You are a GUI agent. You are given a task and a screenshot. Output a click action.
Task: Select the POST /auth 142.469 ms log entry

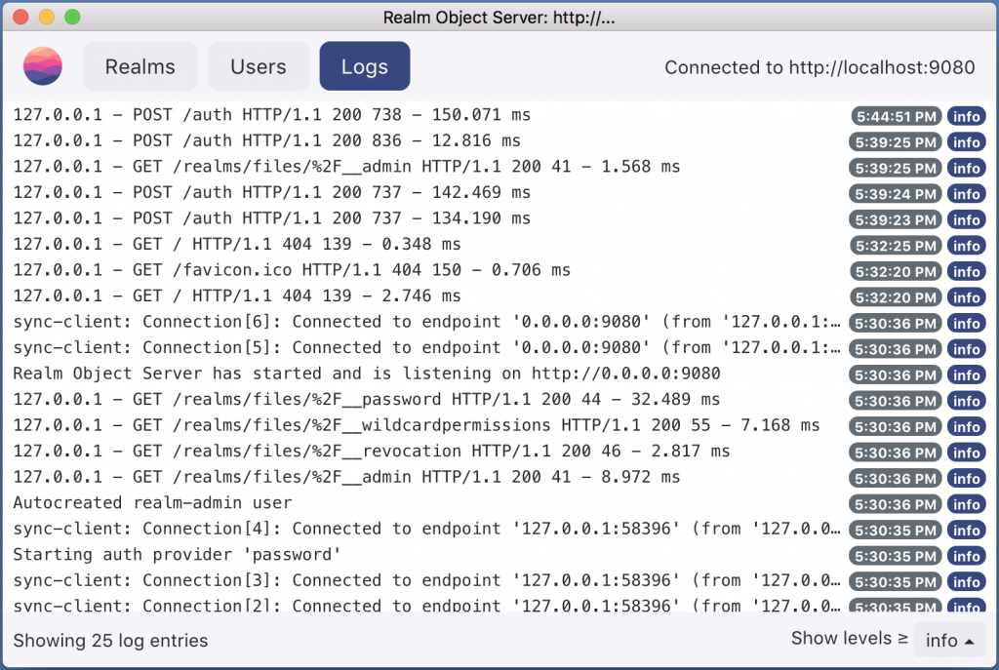coord(499,192)
